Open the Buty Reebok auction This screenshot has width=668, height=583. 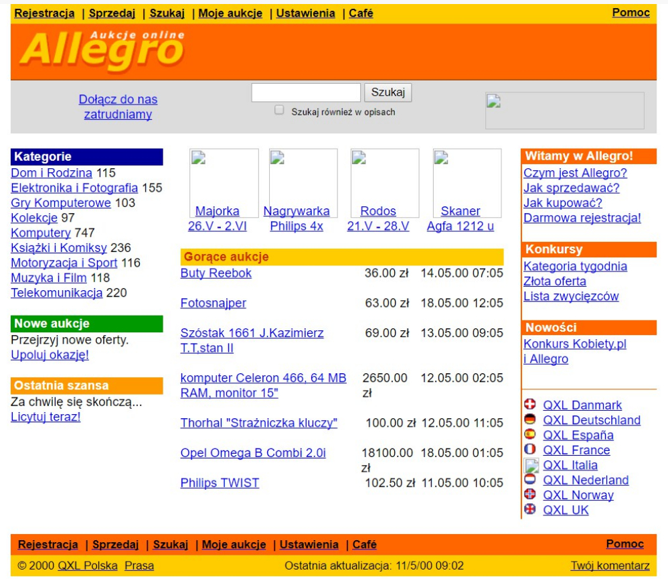coord(216,273)
